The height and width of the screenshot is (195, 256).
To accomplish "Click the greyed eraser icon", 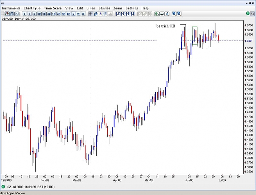I will 145,14.
